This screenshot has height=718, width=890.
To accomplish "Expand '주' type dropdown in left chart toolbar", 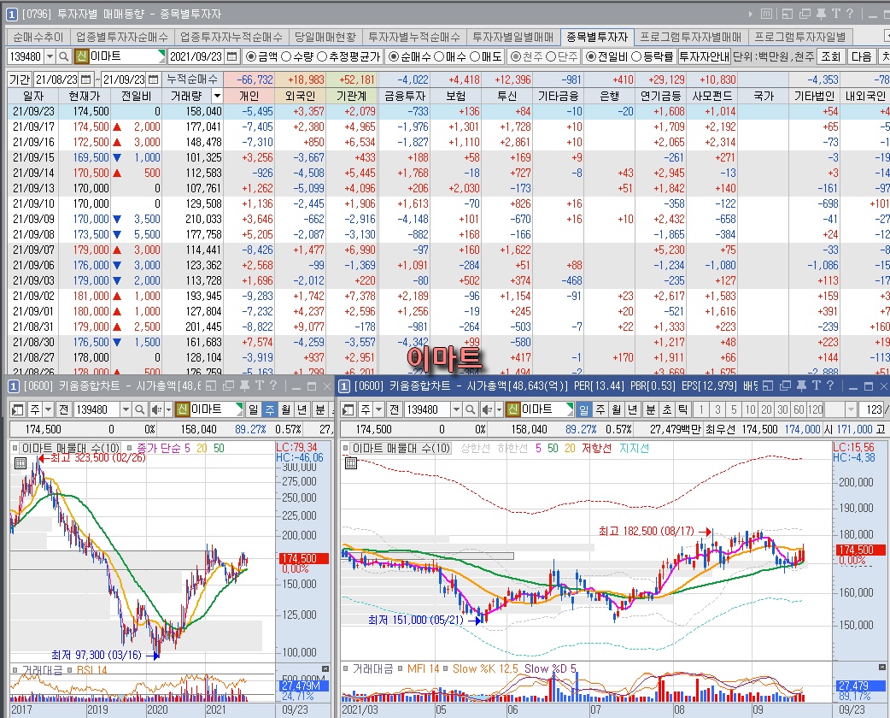I will click(48, 409).
